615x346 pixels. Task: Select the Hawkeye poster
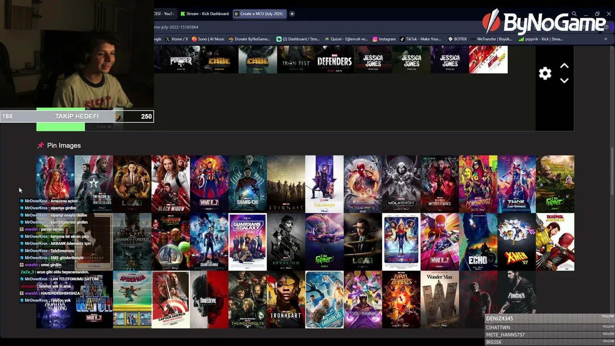[x=324, y=184]
